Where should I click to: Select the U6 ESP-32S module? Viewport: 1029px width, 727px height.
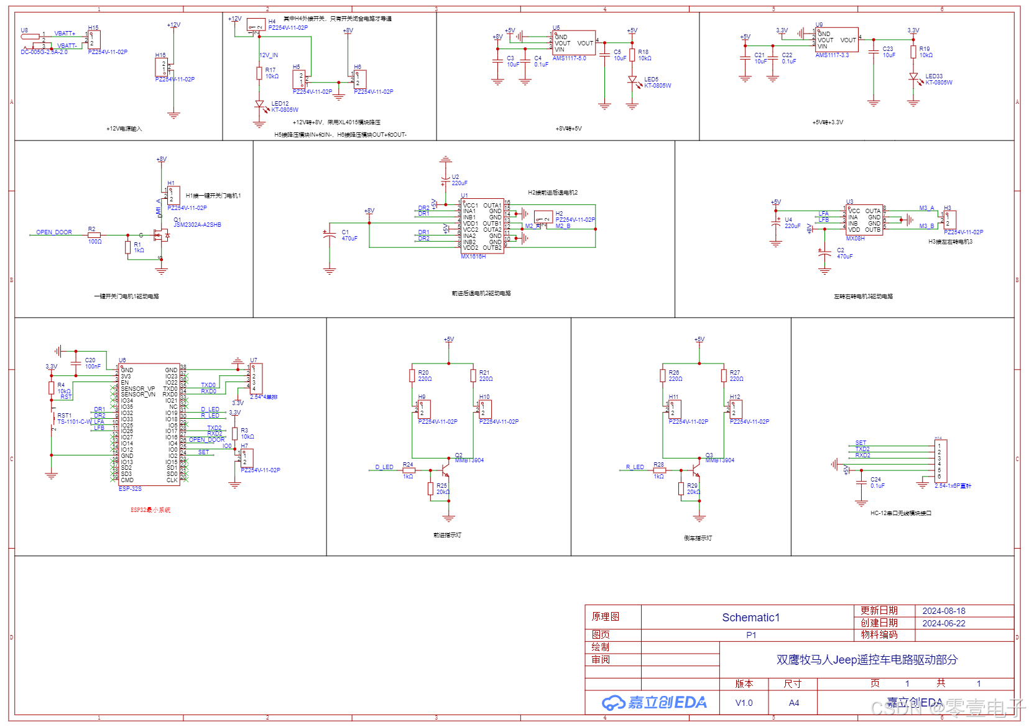pos(149,425)
